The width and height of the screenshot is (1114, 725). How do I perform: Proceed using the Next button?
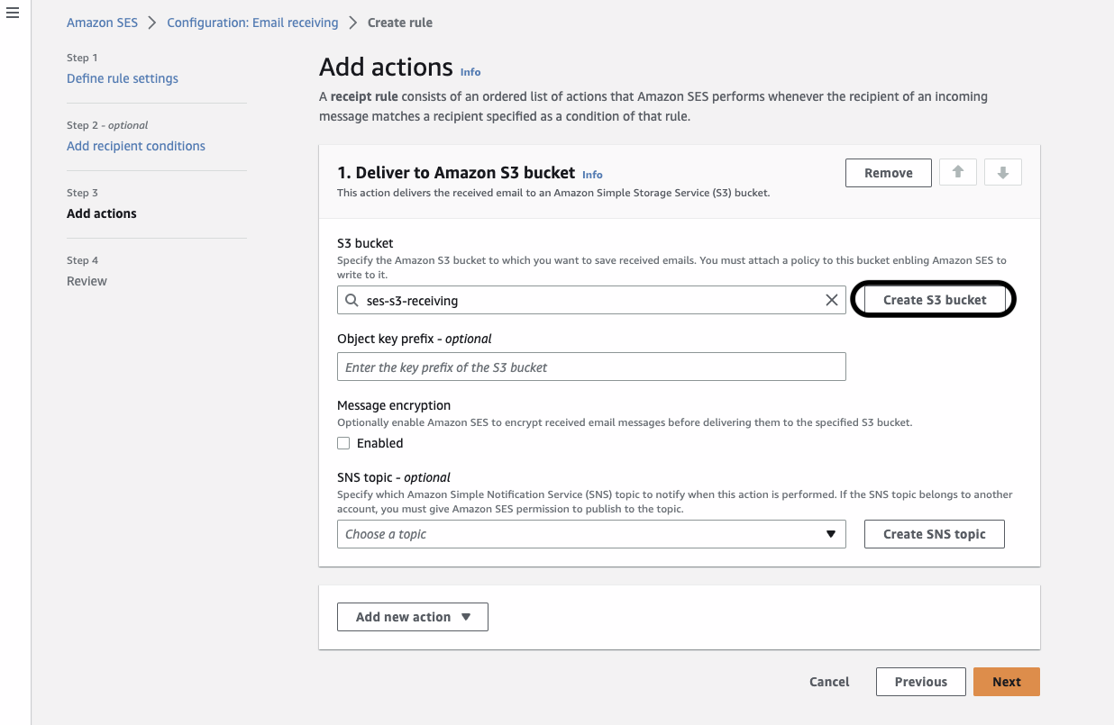click(x=1006, y=681)
